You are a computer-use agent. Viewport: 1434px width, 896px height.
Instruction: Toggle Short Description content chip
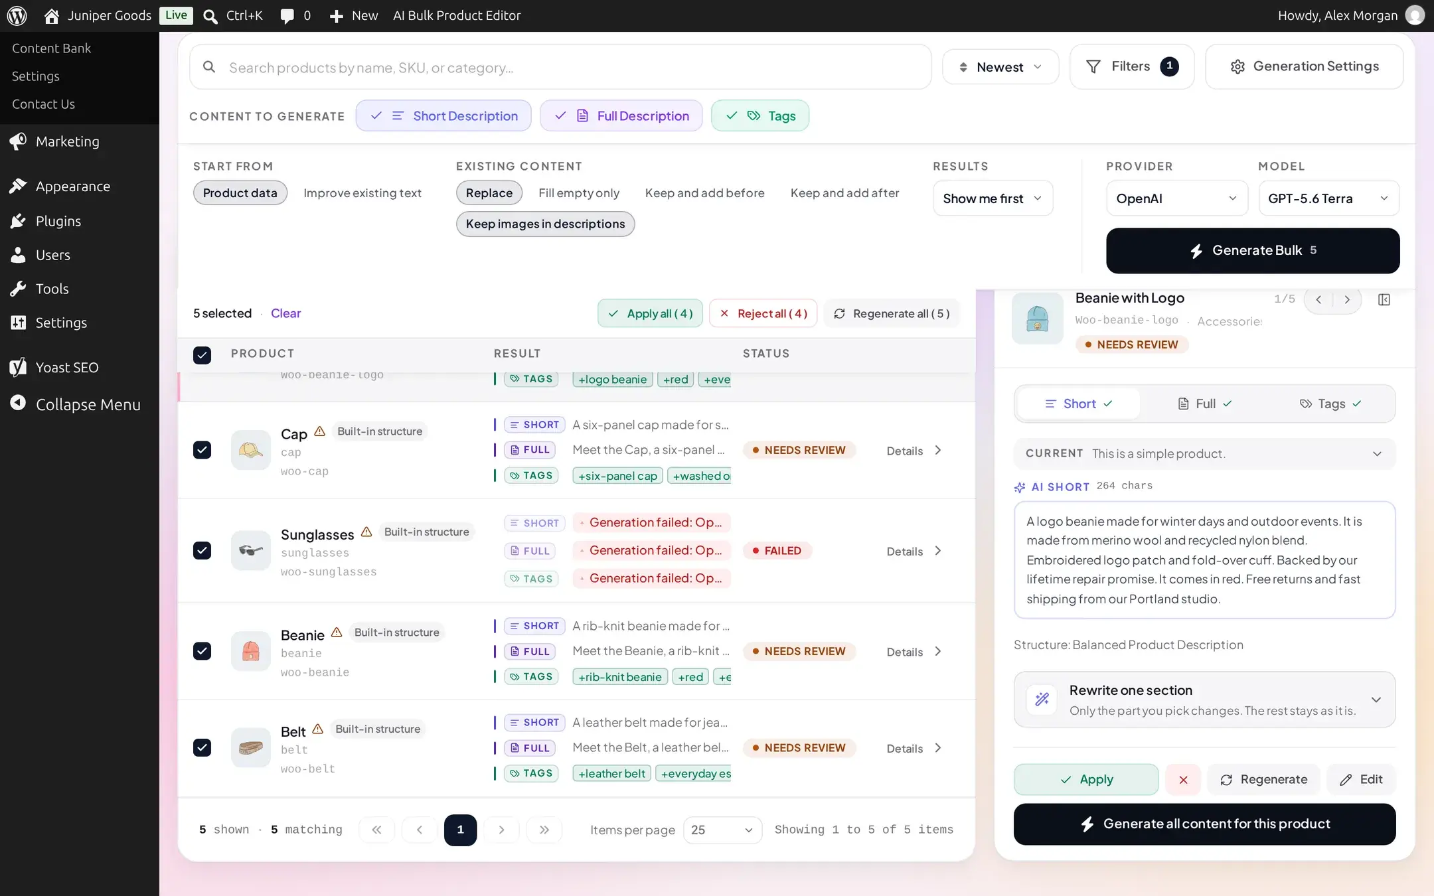coord(443,116)
